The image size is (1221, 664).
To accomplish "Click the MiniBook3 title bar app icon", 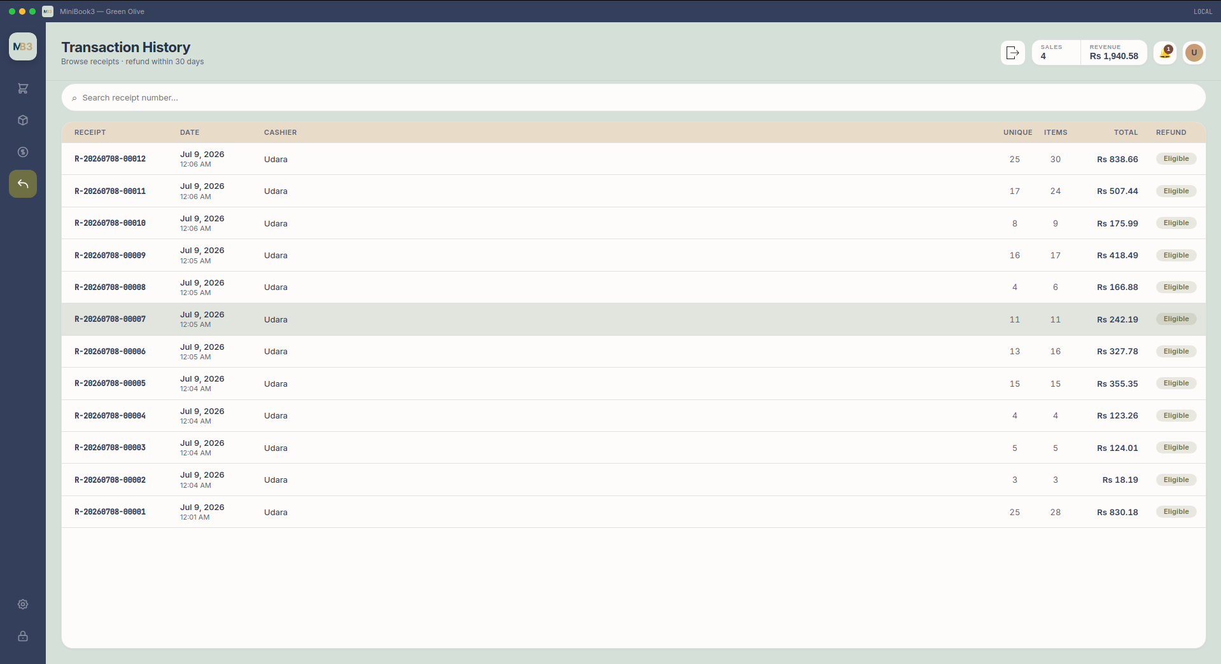I will pyautogui.click(x=48, y=11).
